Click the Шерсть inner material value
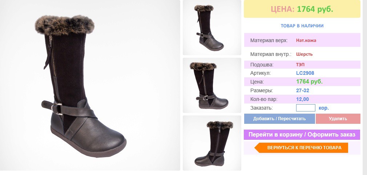 (304, 54)
